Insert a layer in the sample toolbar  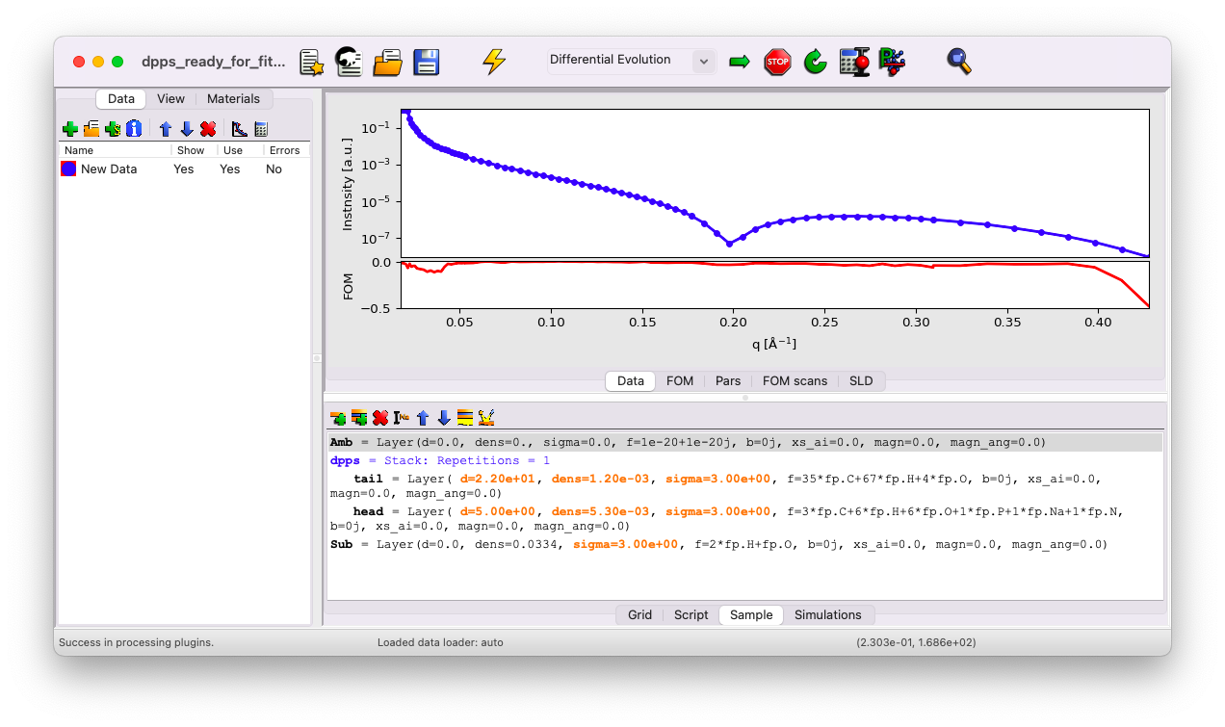338,418
